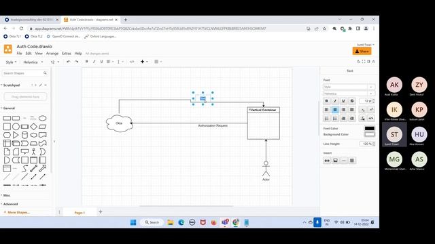Set text align center in Text panel

click(x=335, y=110)
